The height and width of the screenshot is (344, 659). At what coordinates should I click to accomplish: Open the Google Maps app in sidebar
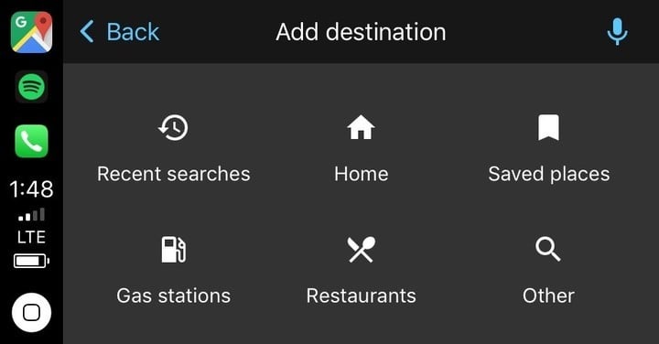31,32
